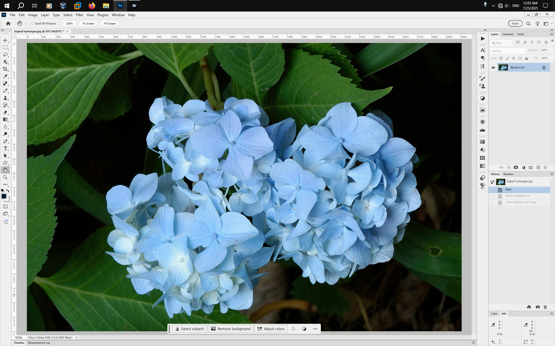Choose the Horizontal Type tool
This screenshot has height=346, width=555.
(x=5, y=148)
